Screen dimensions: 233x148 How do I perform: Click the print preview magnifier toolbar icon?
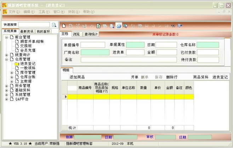pyautogui.click(x=112, y=26)
